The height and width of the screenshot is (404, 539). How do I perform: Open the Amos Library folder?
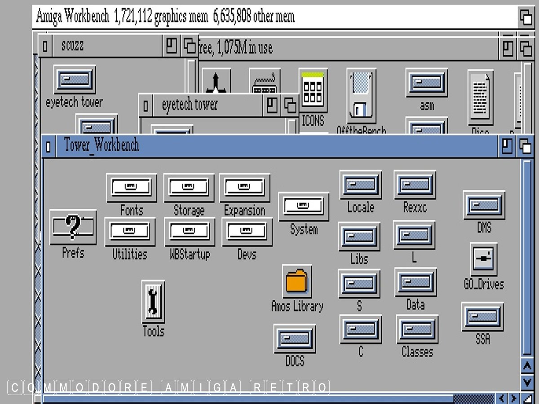297,281
